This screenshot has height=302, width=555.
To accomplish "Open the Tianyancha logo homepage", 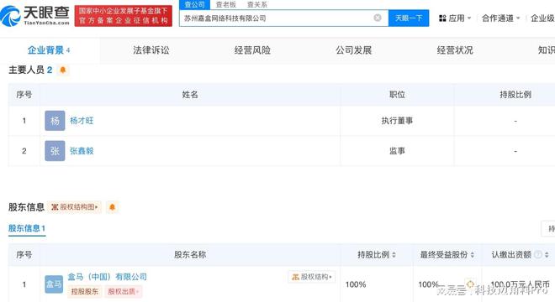I will pyautogui.click(x=34, y=16).
